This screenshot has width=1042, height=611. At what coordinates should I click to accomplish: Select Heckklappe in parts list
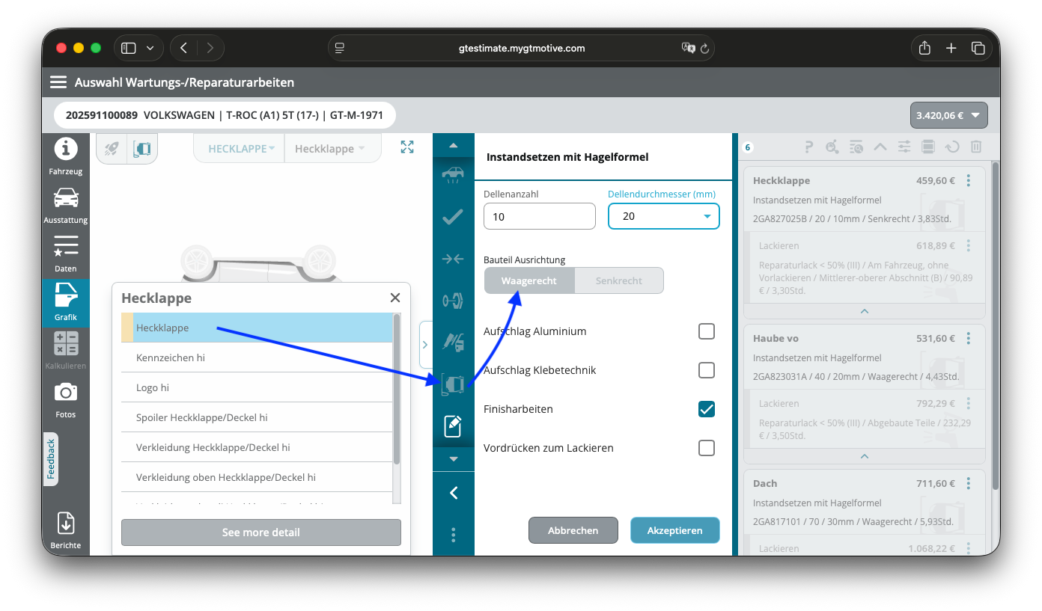click(x=257, y=328)
